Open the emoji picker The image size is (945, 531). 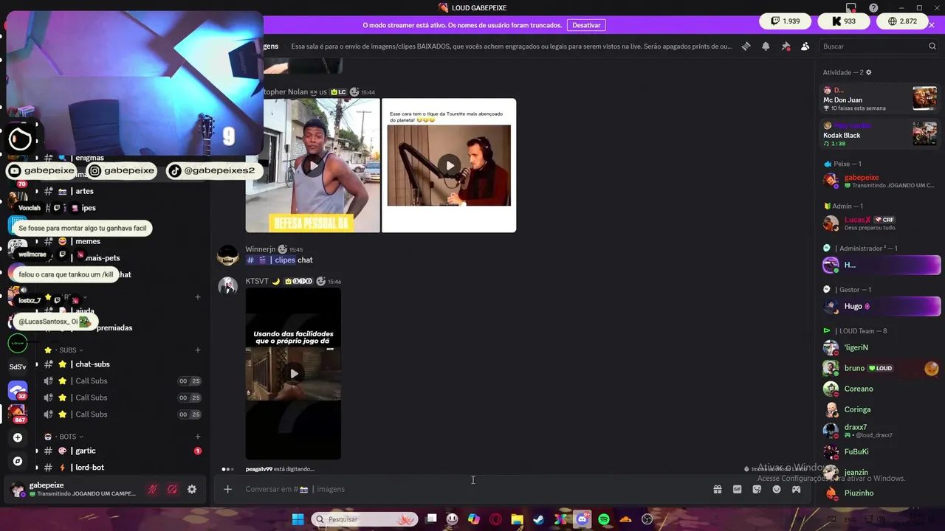777,489
